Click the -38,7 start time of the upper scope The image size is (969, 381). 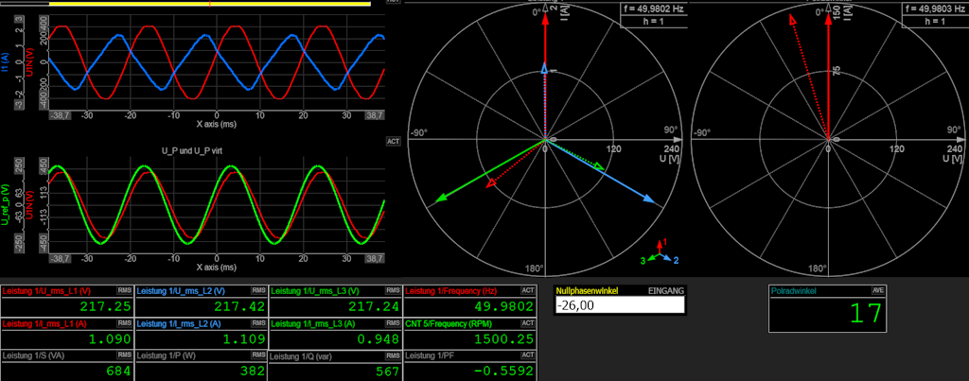[x=61, y=115]
